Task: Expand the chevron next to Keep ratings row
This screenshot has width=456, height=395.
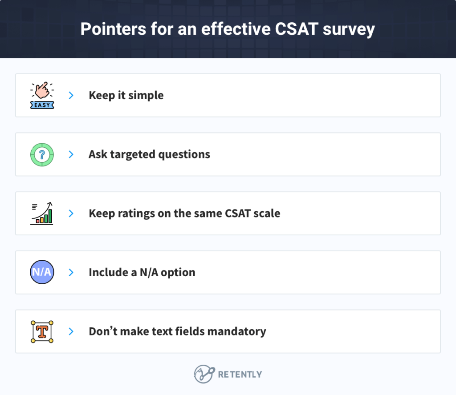Action: click(71, 214)
